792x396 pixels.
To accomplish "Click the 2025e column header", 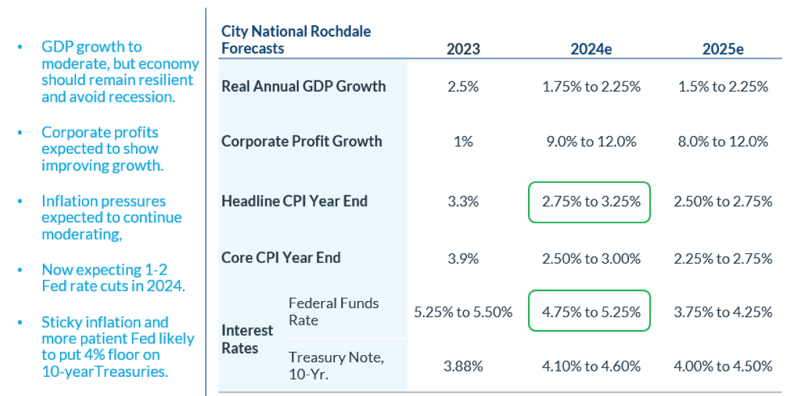I will pos(723,49).
